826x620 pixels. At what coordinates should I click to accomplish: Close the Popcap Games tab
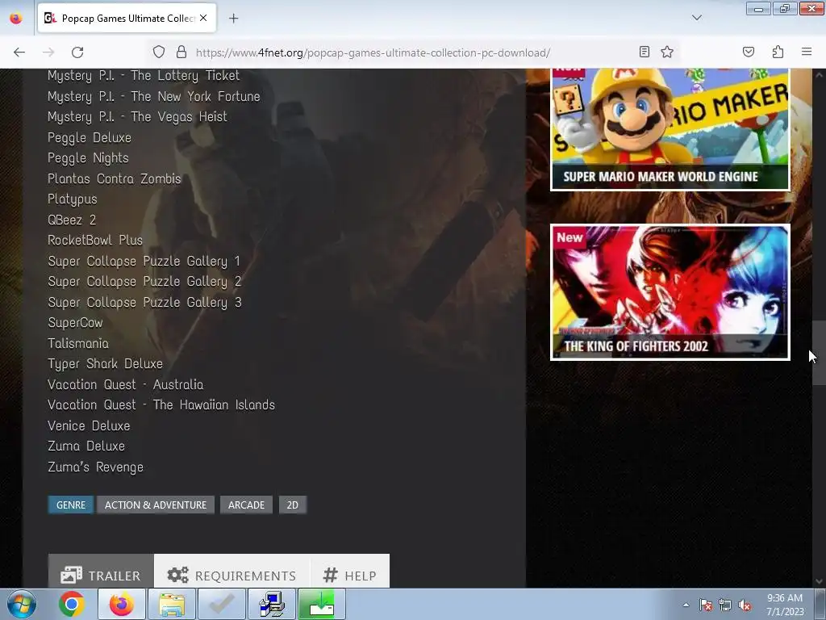point(203,18)
